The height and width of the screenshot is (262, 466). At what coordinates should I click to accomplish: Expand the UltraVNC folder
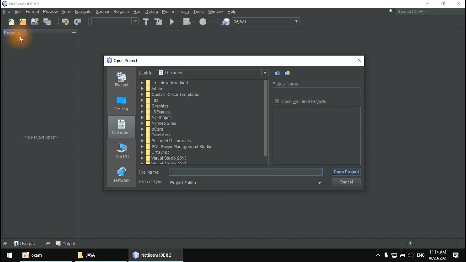[x=142, y=152]
